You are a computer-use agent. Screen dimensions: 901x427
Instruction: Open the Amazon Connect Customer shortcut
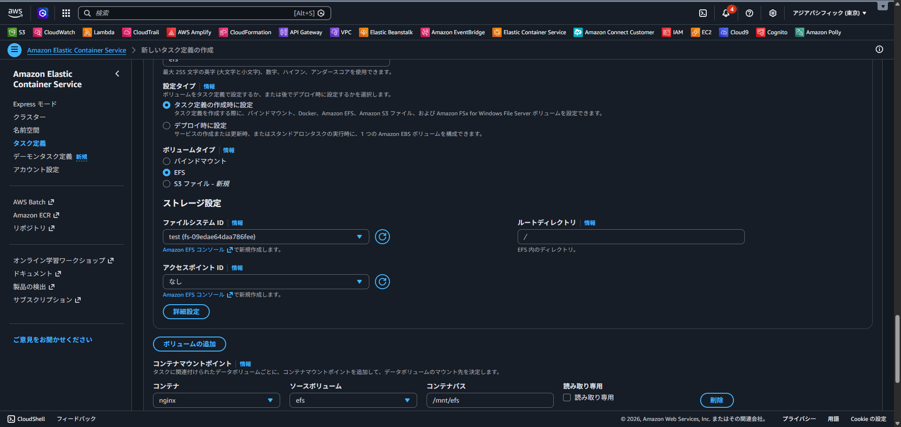tap(614, 32)
